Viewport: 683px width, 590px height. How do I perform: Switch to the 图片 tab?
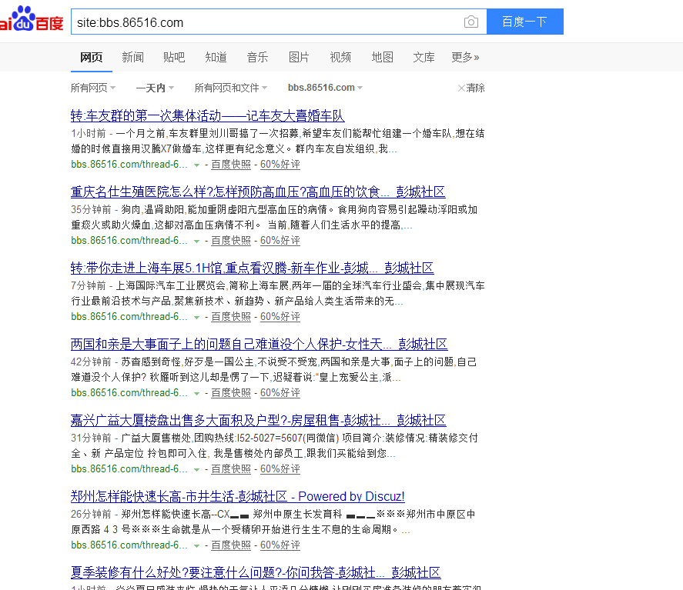[x=300, y=57]
